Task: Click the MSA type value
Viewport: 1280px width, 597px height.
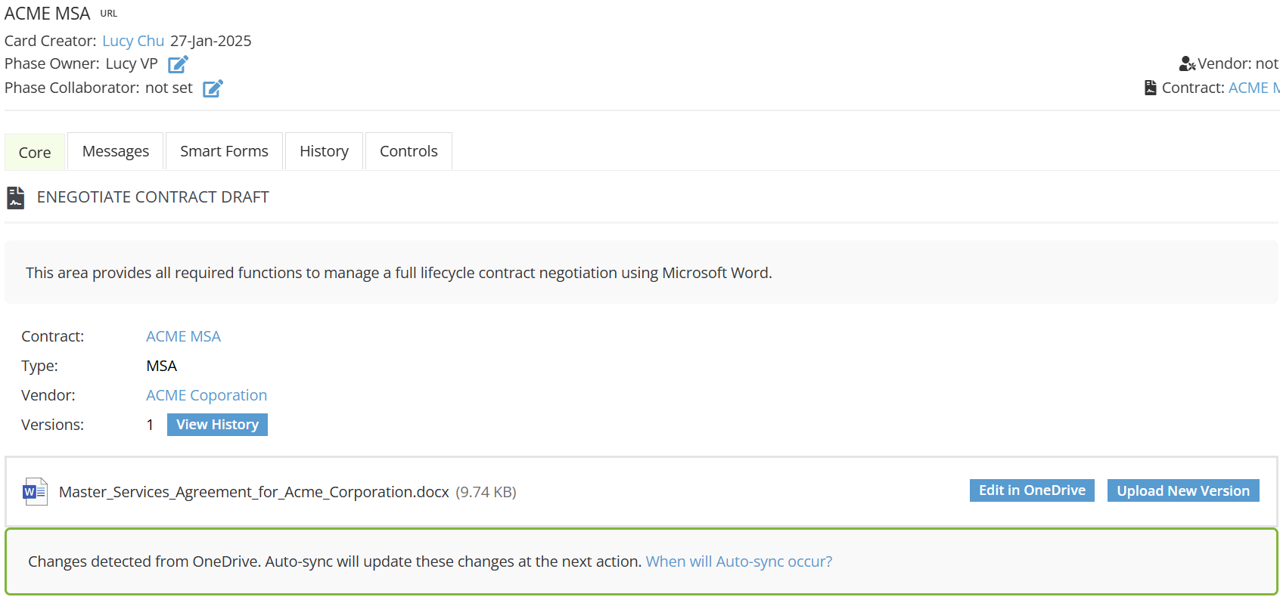Action: click(x=161, y=366)
